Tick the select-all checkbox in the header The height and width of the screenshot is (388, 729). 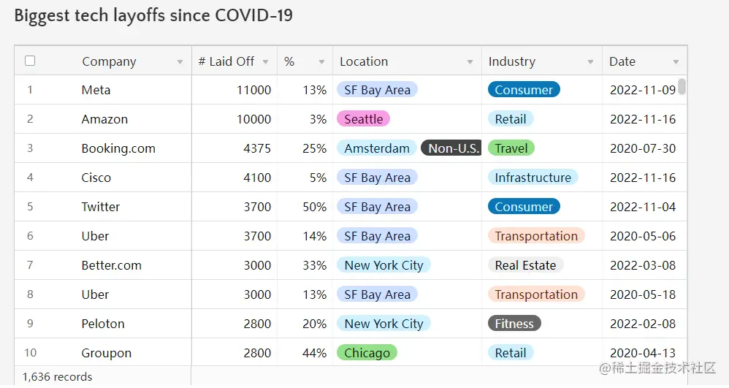click(x=30, y=61)
